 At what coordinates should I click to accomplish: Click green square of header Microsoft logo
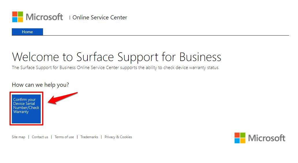(21, 14)
